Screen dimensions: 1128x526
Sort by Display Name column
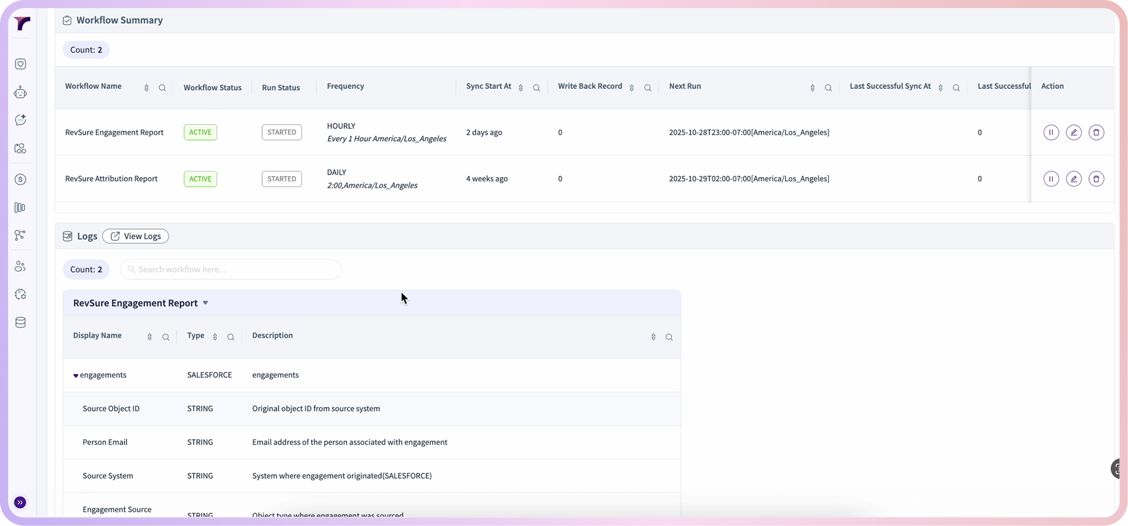[150, 337]
